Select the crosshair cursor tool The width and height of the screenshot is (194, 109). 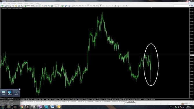103,6
